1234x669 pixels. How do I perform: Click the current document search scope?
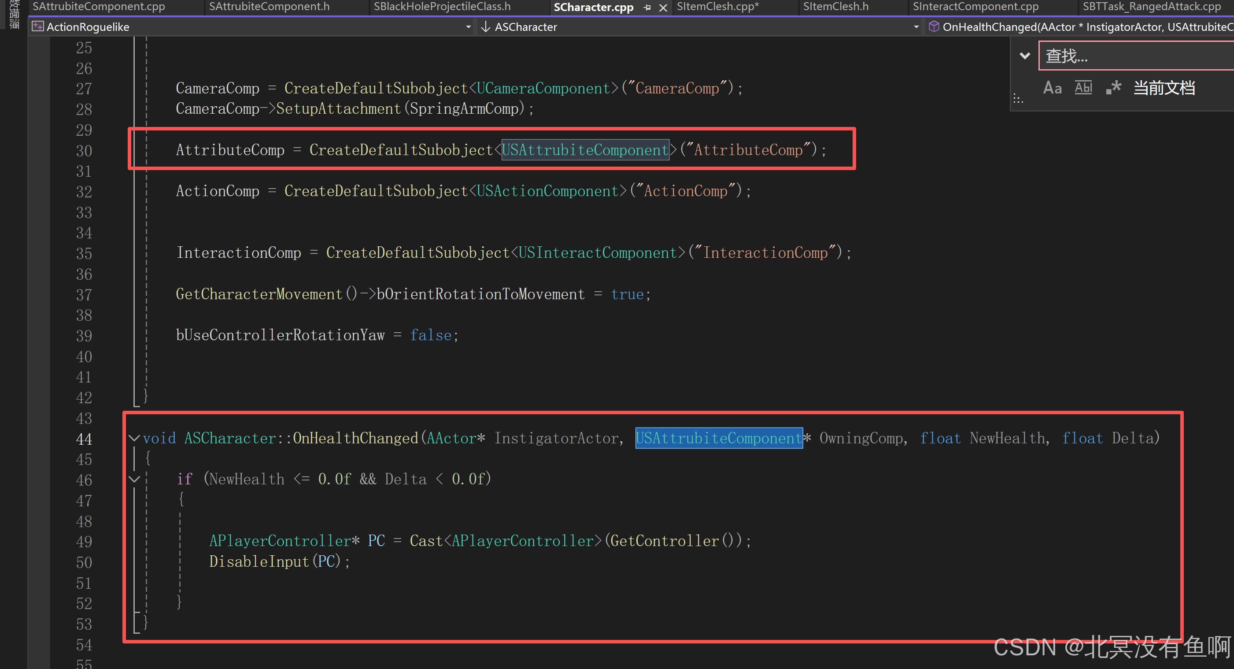[1164, 88]
